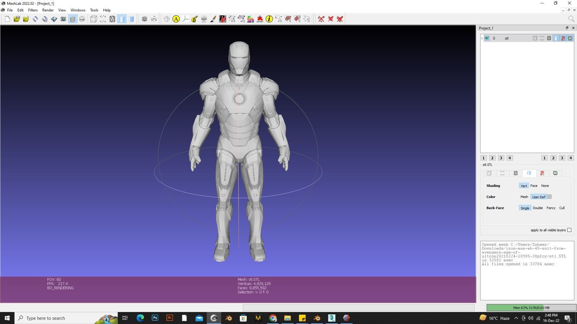Screen dimensions: 577x324
Task: Expand the stl layer row arrow
Action: [x=482, y=38]
